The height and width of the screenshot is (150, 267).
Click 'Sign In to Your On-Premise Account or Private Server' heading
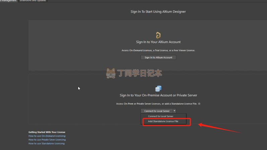[x=158, y=95]
